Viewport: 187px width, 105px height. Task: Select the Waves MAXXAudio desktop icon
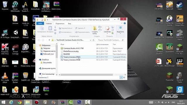click(x=15, y=6)
